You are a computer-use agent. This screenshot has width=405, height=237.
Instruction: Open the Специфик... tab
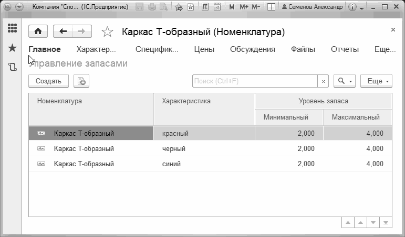[x=157, y=49]
